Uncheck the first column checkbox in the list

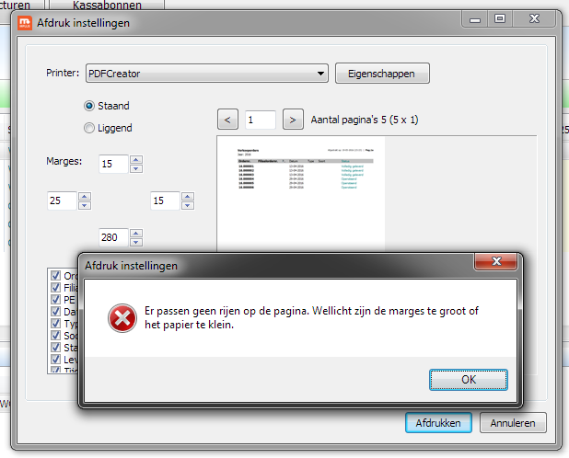[x=55, y=275]
